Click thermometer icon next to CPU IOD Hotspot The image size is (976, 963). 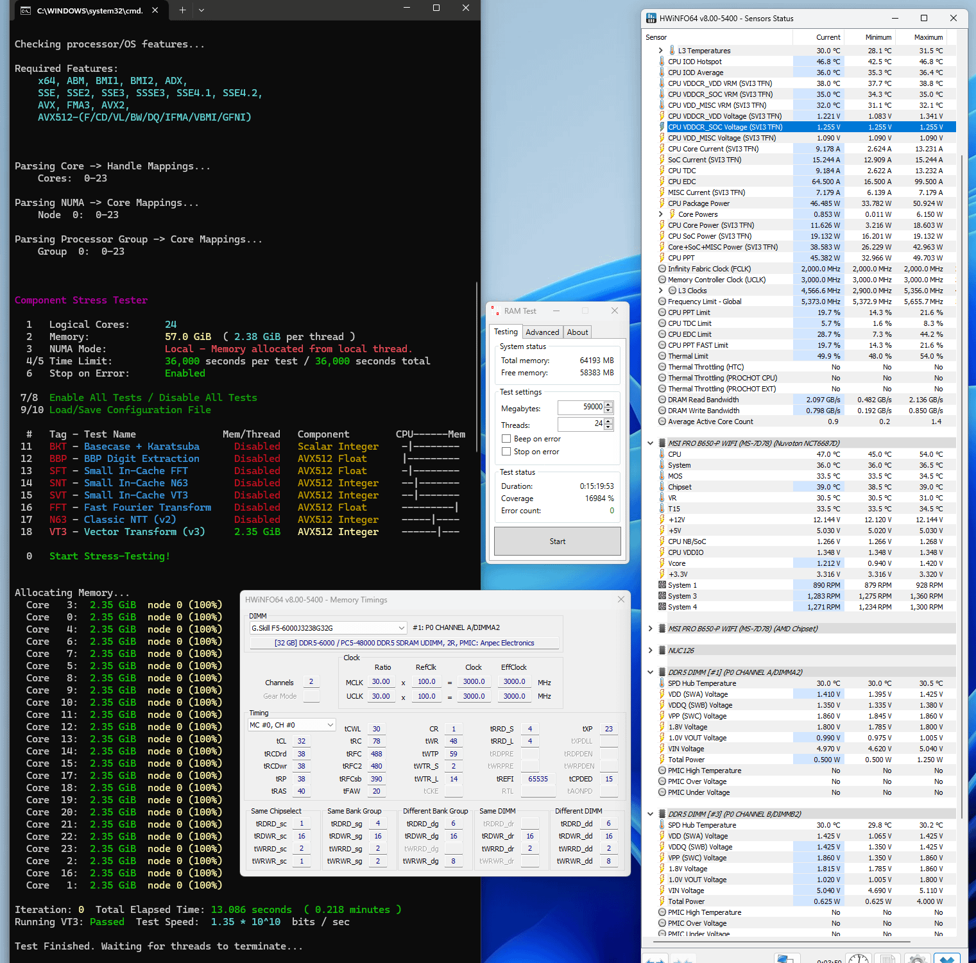click(662, 62)
